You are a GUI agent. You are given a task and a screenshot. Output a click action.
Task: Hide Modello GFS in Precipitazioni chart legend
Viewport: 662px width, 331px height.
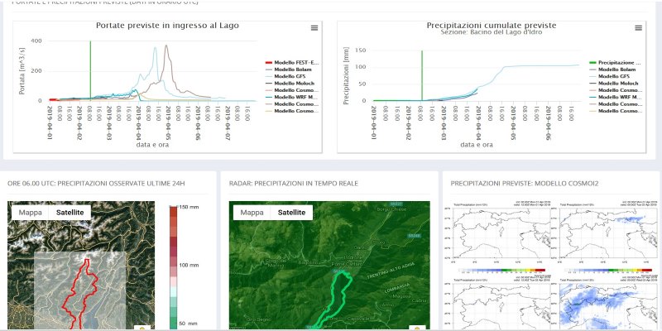point(609,76)
